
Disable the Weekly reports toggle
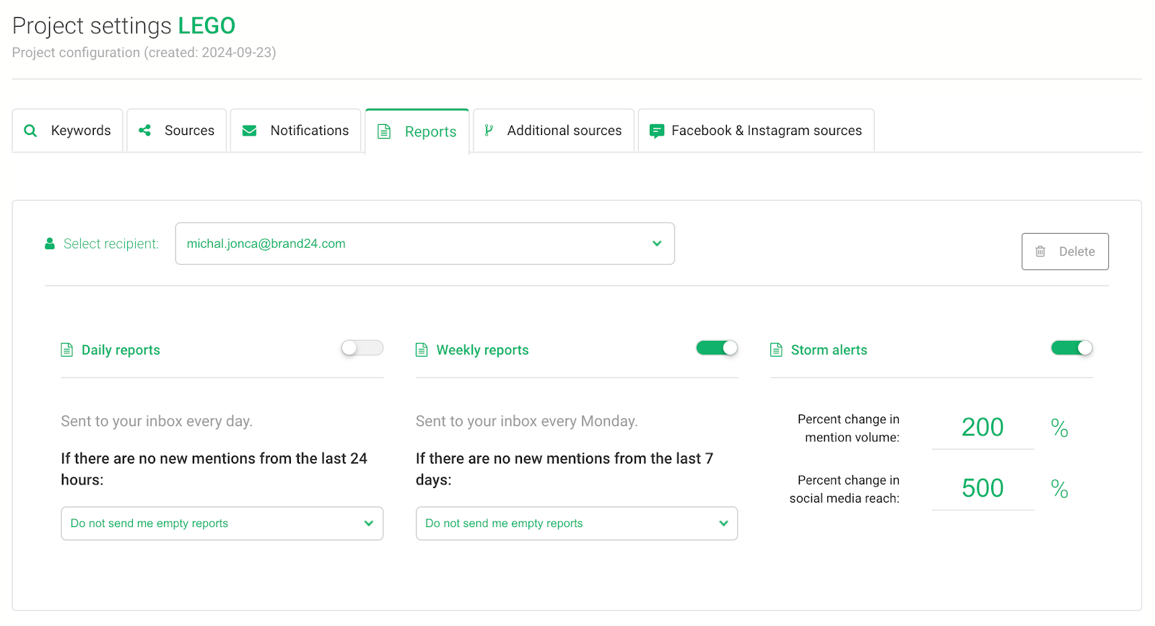717,348
